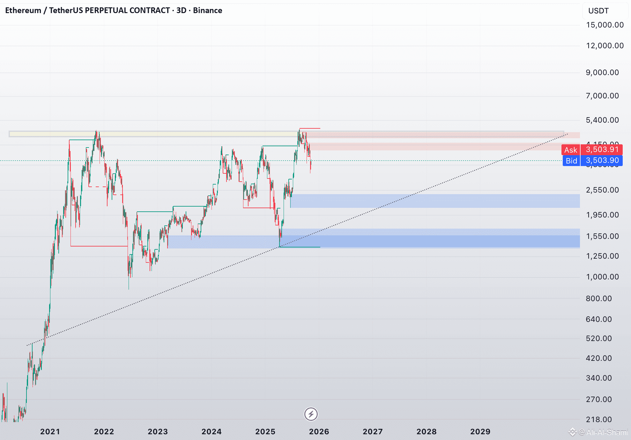Click the Bid price value 3,503.90
631x440 pixels.
(x=602, y=160)
